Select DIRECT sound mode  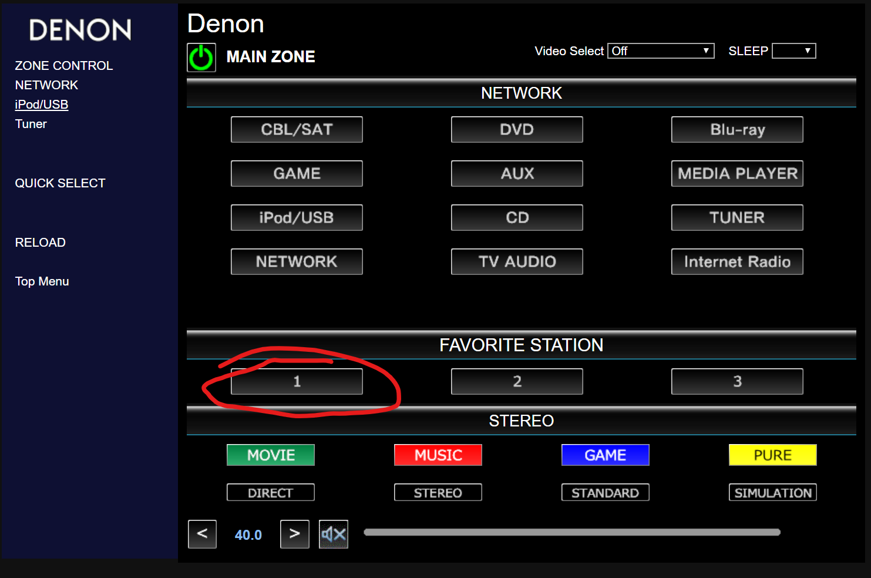tap(271, 492)
